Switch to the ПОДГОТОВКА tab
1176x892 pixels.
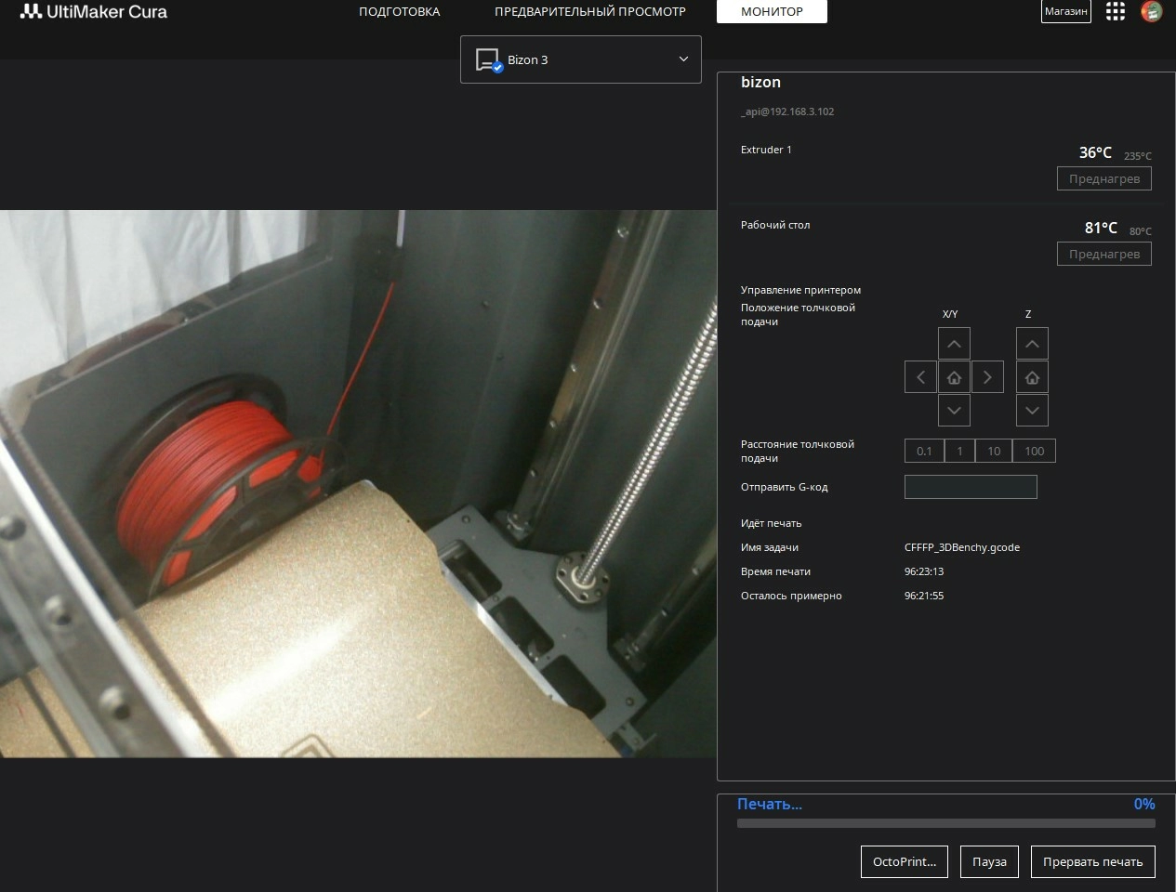pos(399,11)
